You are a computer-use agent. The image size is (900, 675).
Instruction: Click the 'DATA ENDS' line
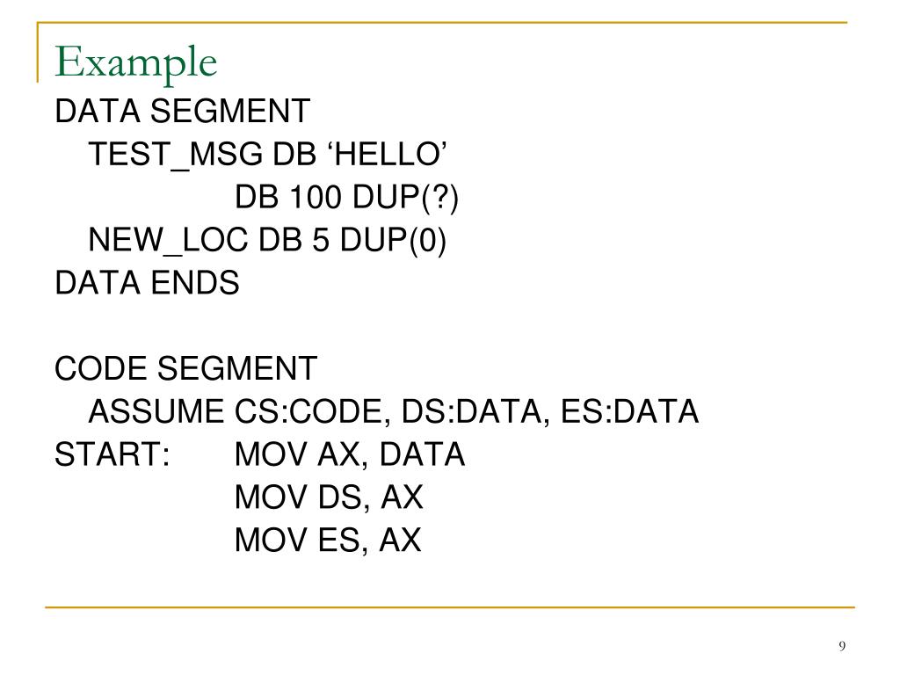[x=147, y=282]
